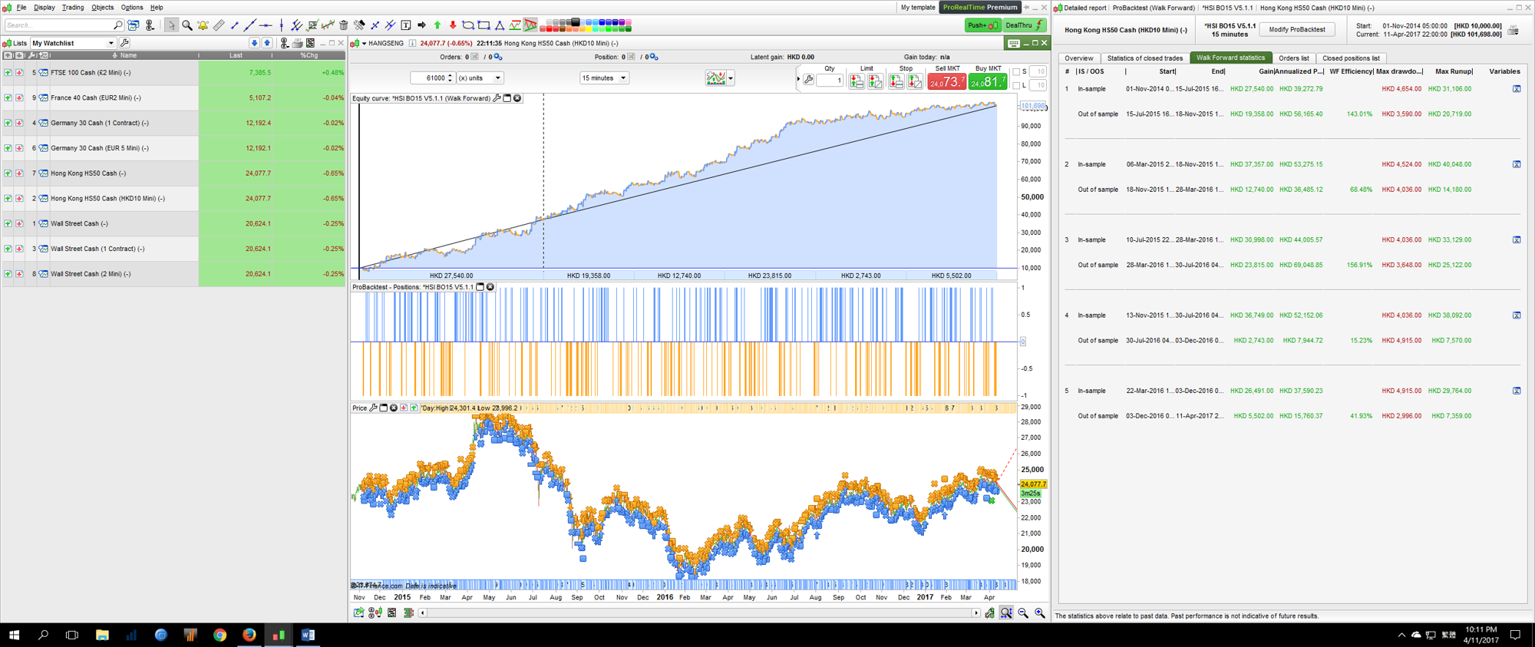This screenshot has height=647, width=1535.
Task: Click the watchlist printer icon
Action: click(297, 43)
